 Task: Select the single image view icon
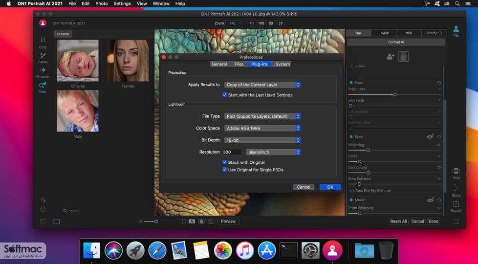56,221
